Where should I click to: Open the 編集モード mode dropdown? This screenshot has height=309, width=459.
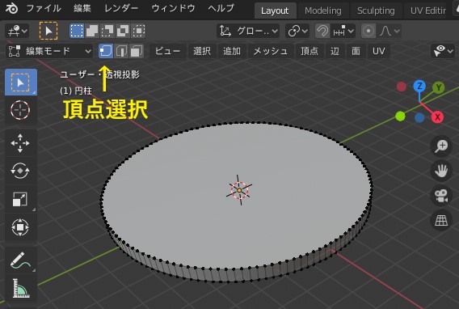(x=49, y=51)
